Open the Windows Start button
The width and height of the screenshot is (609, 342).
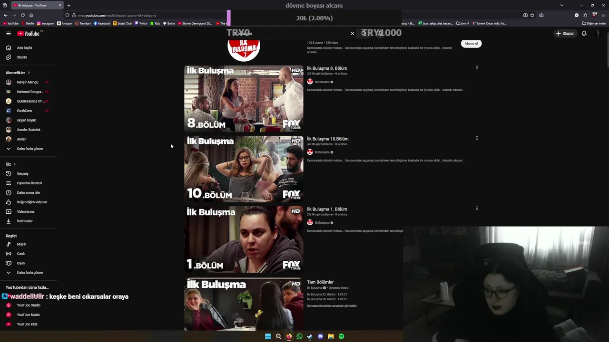pos(268,336)
